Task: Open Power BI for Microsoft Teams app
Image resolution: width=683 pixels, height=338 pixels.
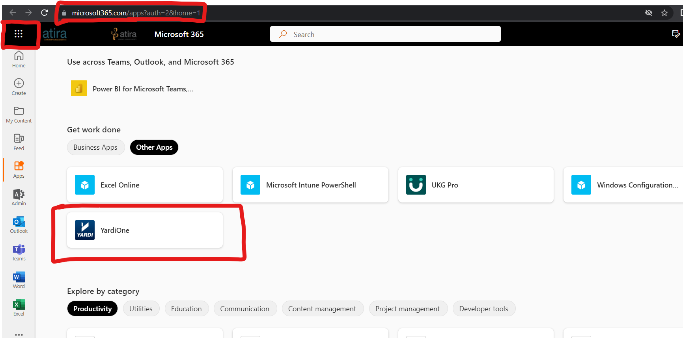Action: pos(132,89)
